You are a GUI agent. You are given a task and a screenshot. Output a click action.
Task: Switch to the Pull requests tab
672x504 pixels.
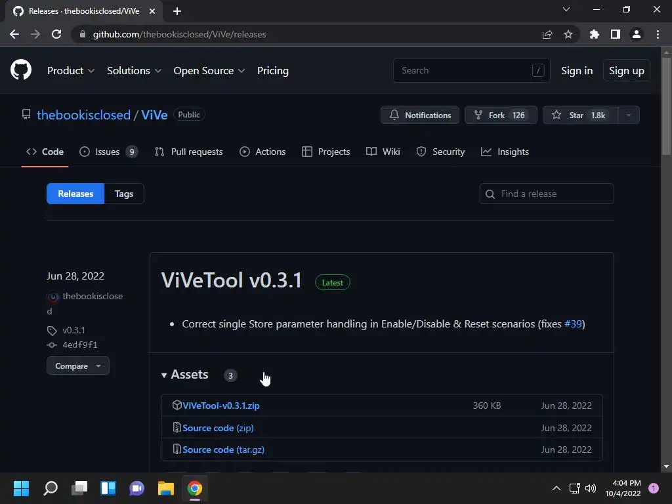point(188,152)
